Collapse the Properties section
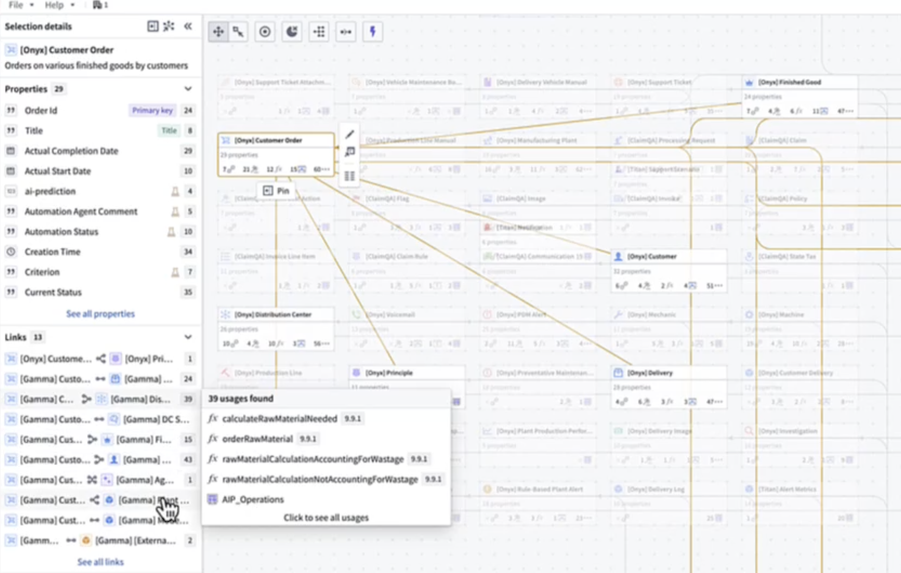The image size is (901, 573). point(188,88)
